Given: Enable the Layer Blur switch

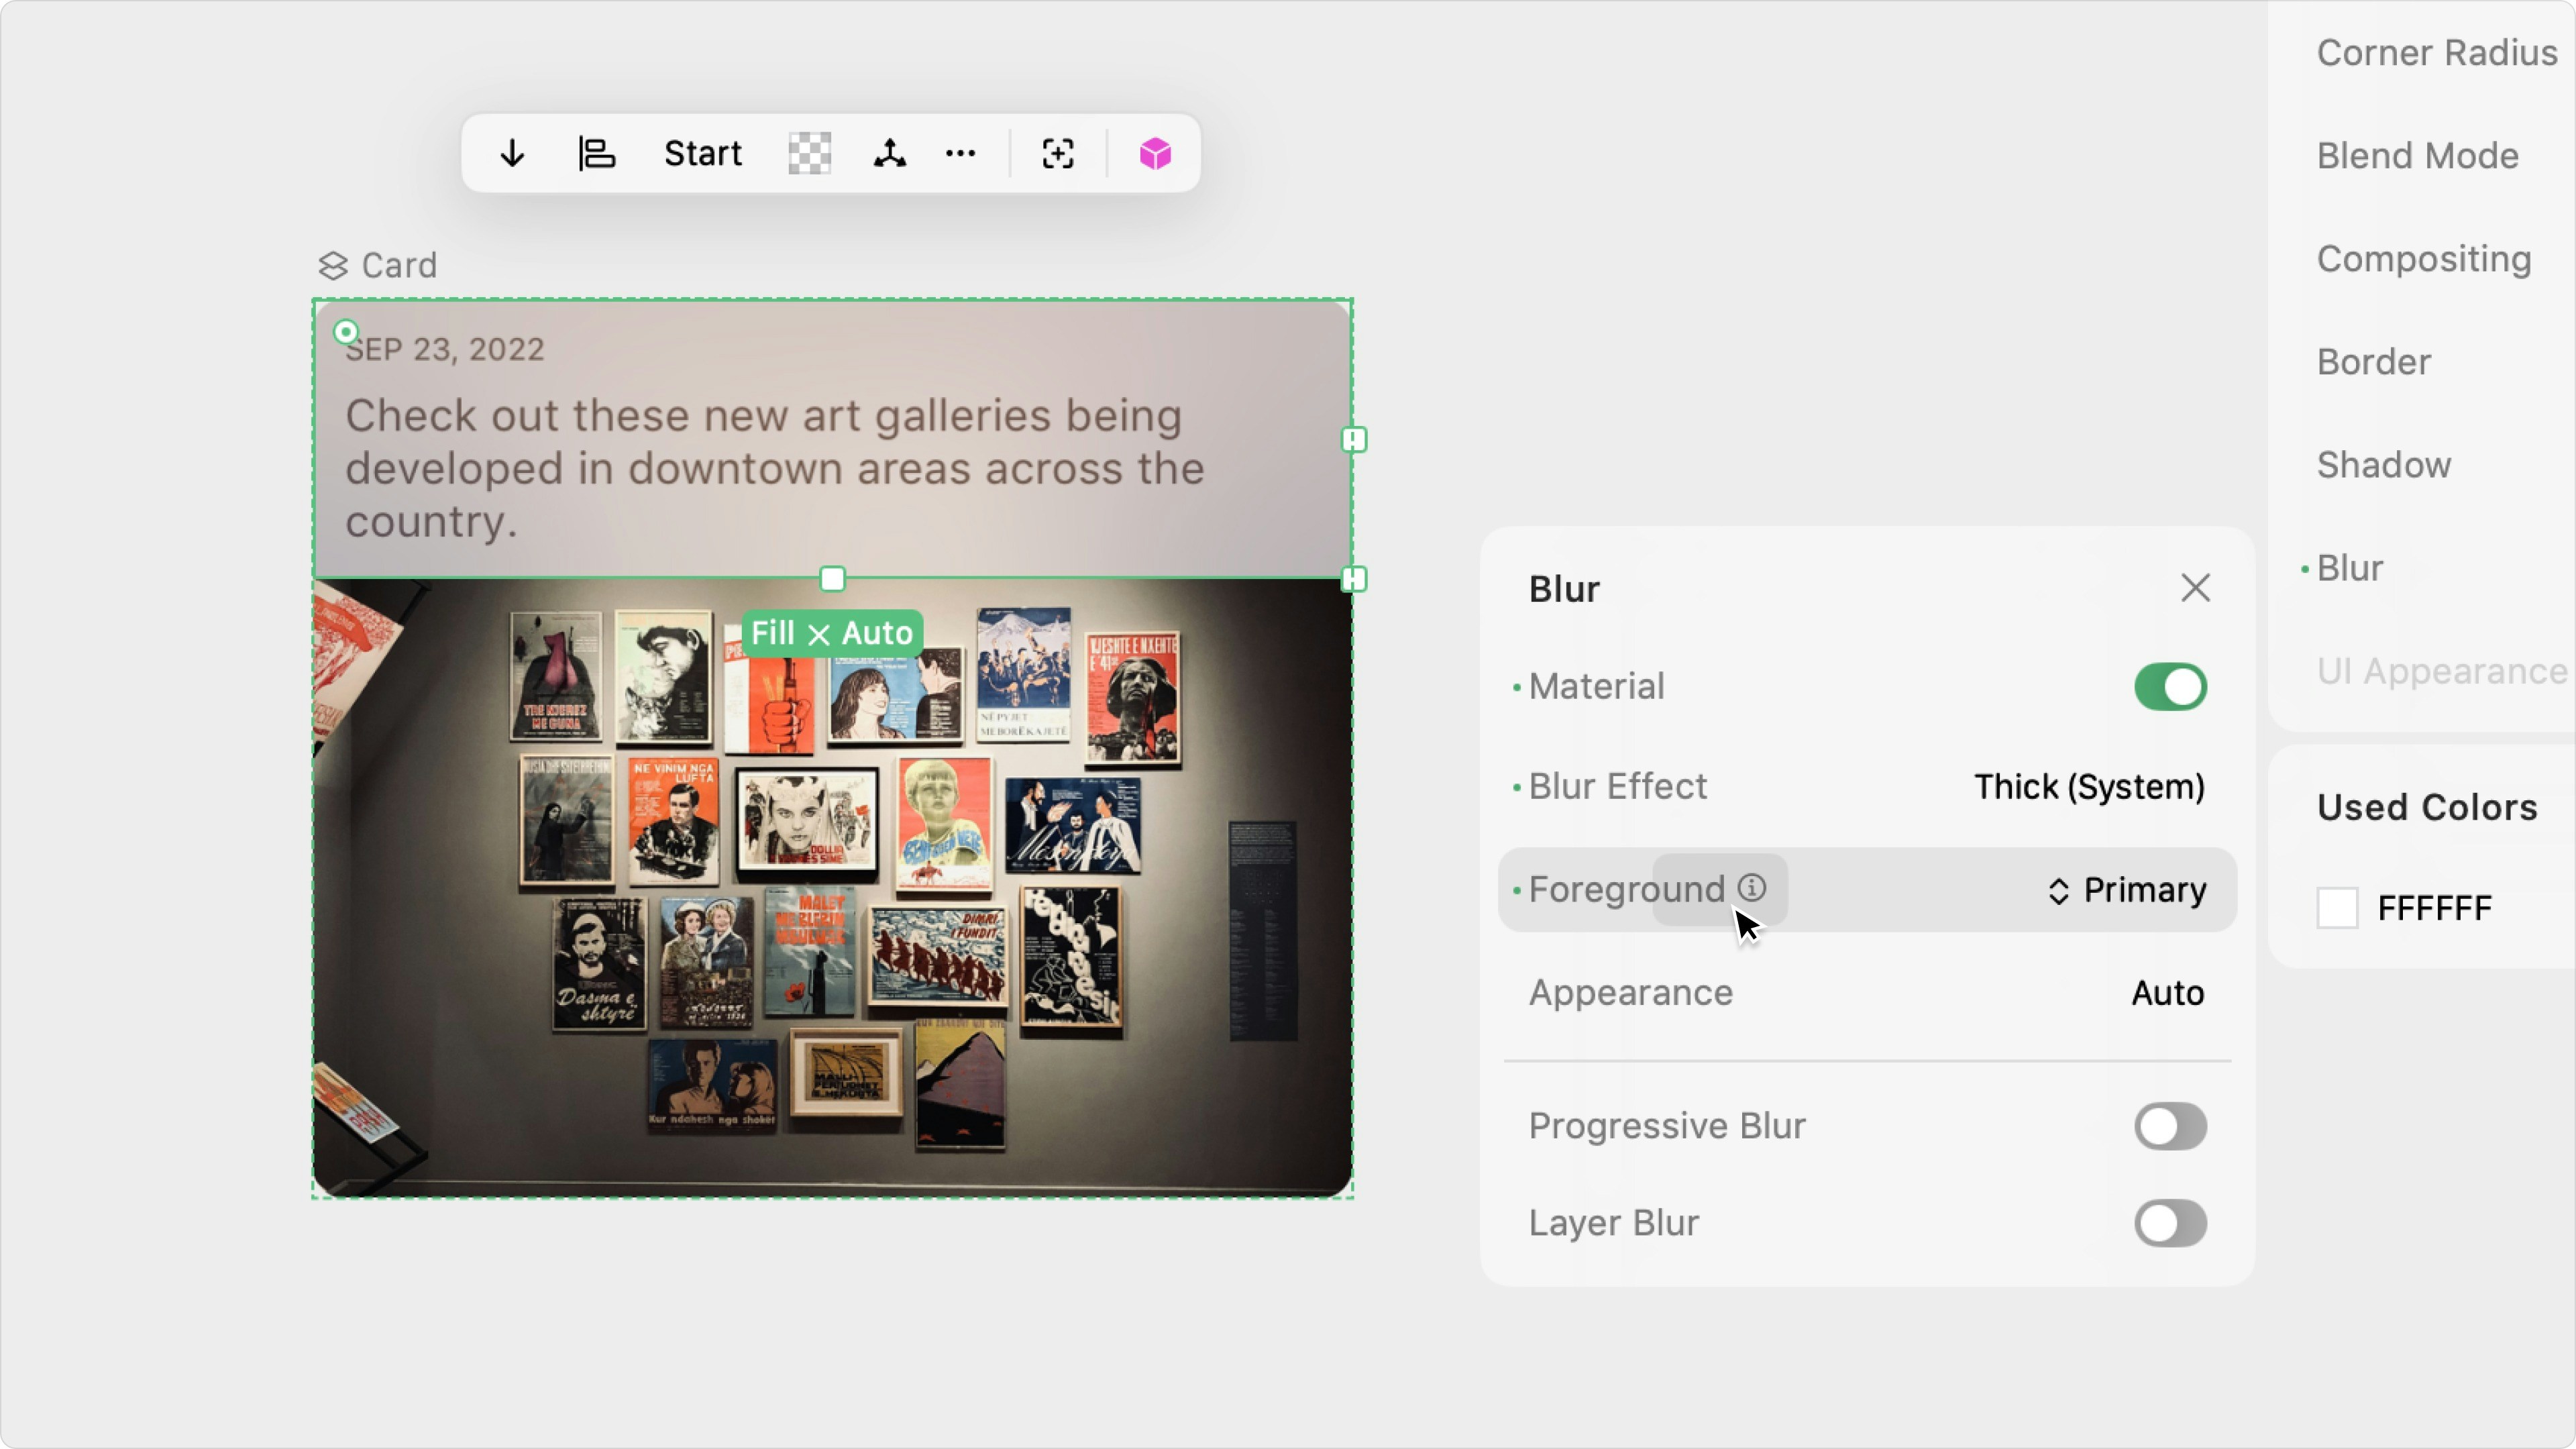Looking at the screenshot, I should tap(2170, 1223).
